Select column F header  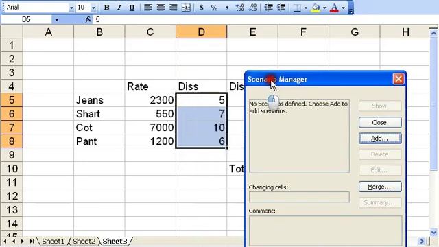pyautogui.click(x=303, y=32)
